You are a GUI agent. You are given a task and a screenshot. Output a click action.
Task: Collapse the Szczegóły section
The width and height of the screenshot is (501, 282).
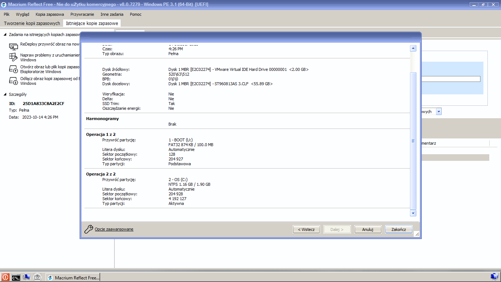click(x=5, y=94)
